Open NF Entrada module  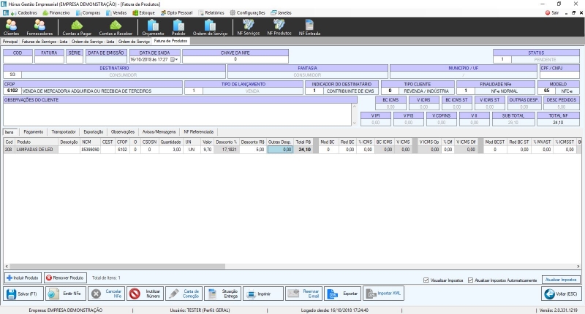[309, 27]
